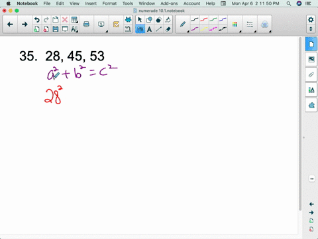Pick the blue-purple pen stroke style
Screen dimensions: 318x239
click(223, 20)
